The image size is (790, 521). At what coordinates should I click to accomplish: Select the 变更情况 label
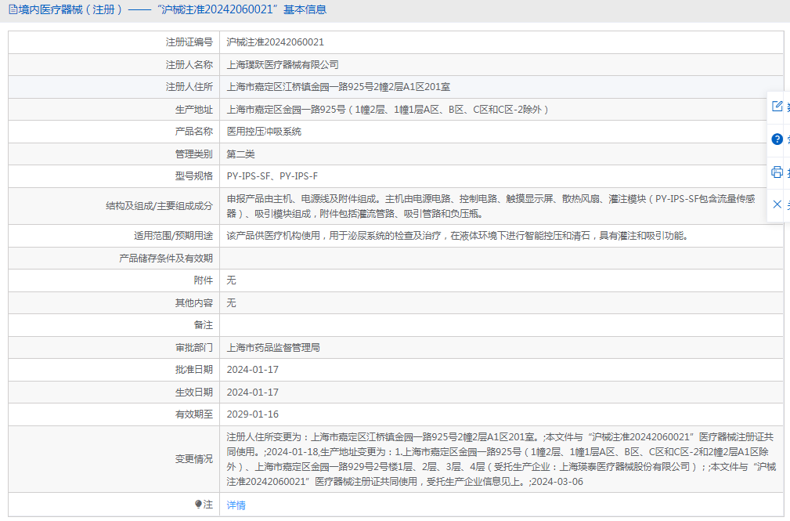(194, 459)
